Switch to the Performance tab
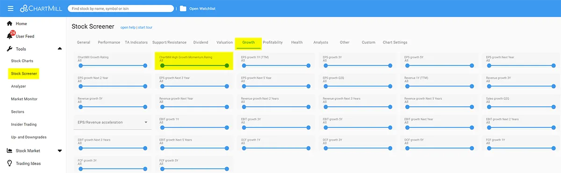 (109, 42)
